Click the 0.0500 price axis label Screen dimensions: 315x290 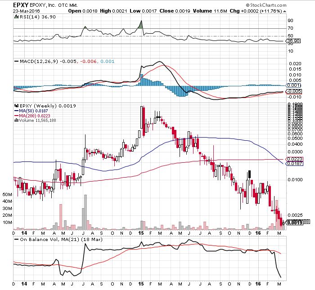click(x=295, y=138)
